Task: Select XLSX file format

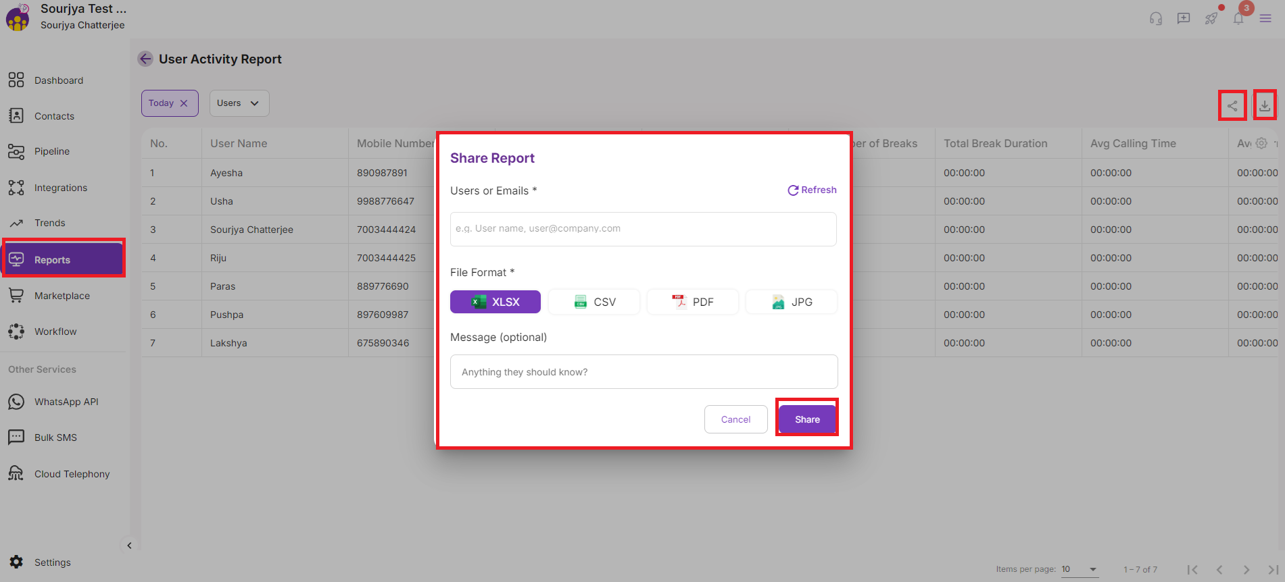Action: pos(495,302)
